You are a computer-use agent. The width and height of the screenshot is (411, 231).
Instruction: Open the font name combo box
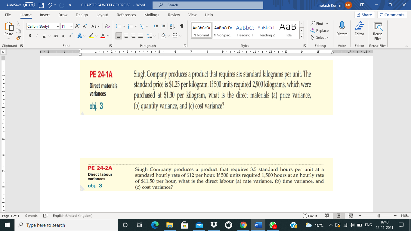(x=43, y=26)
